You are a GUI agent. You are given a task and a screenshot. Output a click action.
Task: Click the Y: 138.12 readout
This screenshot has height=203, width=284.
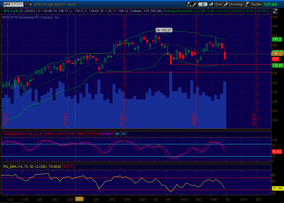(x=121, y=11)
